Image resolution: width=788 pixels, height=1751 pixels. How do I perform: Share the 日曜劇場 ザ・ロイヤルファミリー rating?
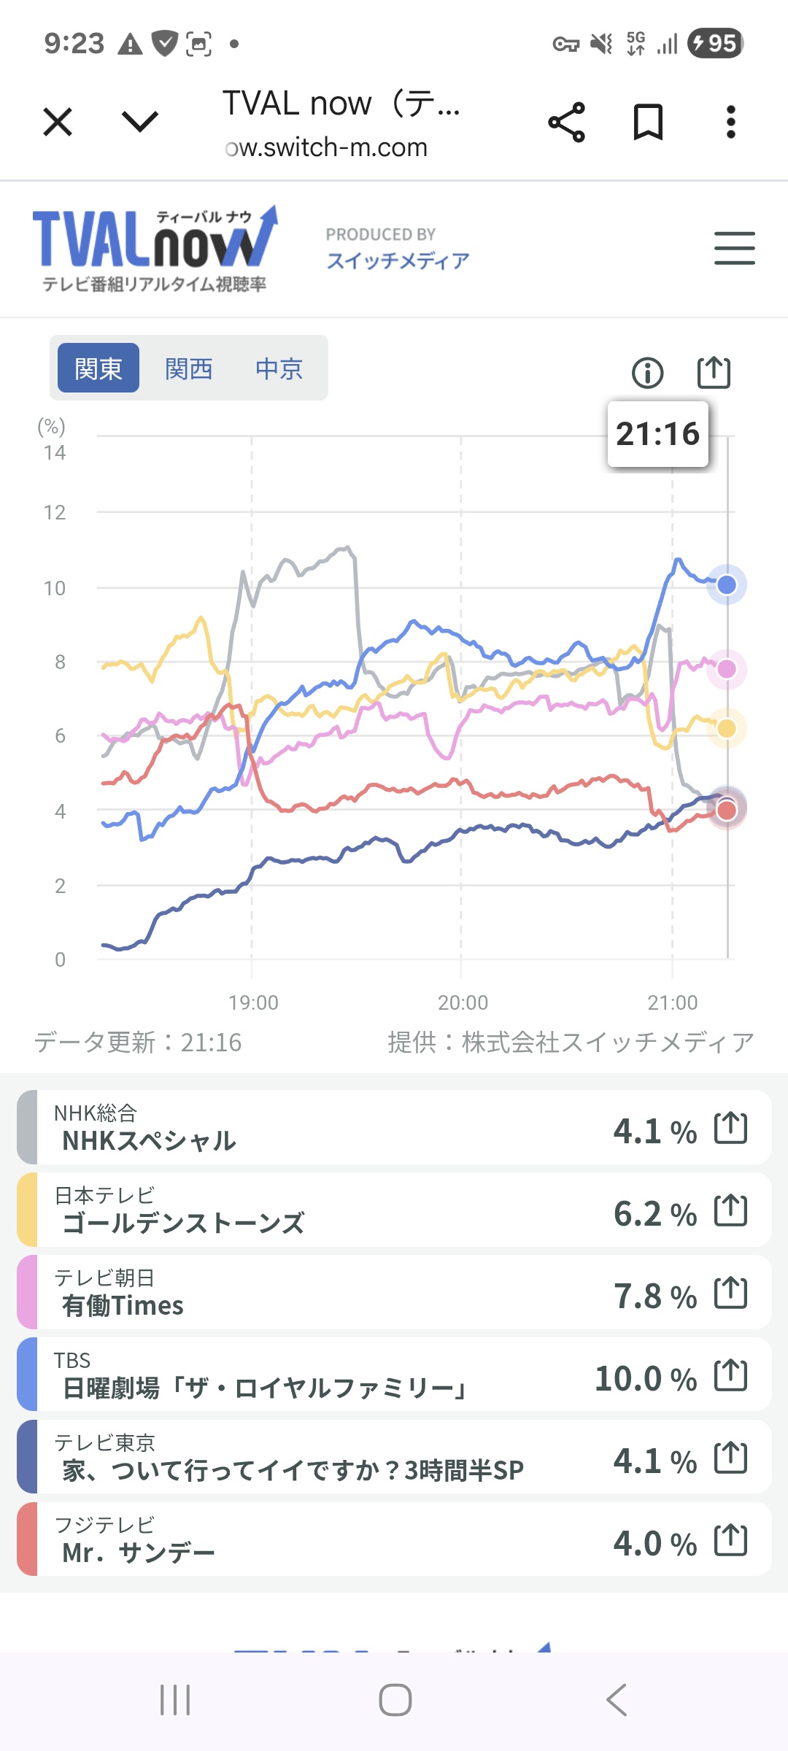click(x=730, y=1376)
